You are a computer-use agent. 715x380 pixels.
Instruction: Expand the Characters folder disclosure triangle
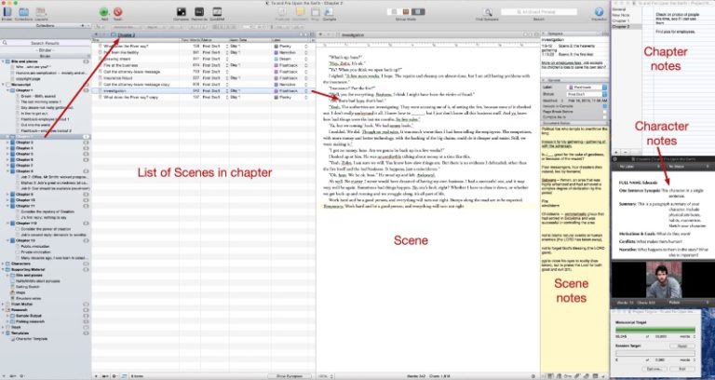point(3,264)
